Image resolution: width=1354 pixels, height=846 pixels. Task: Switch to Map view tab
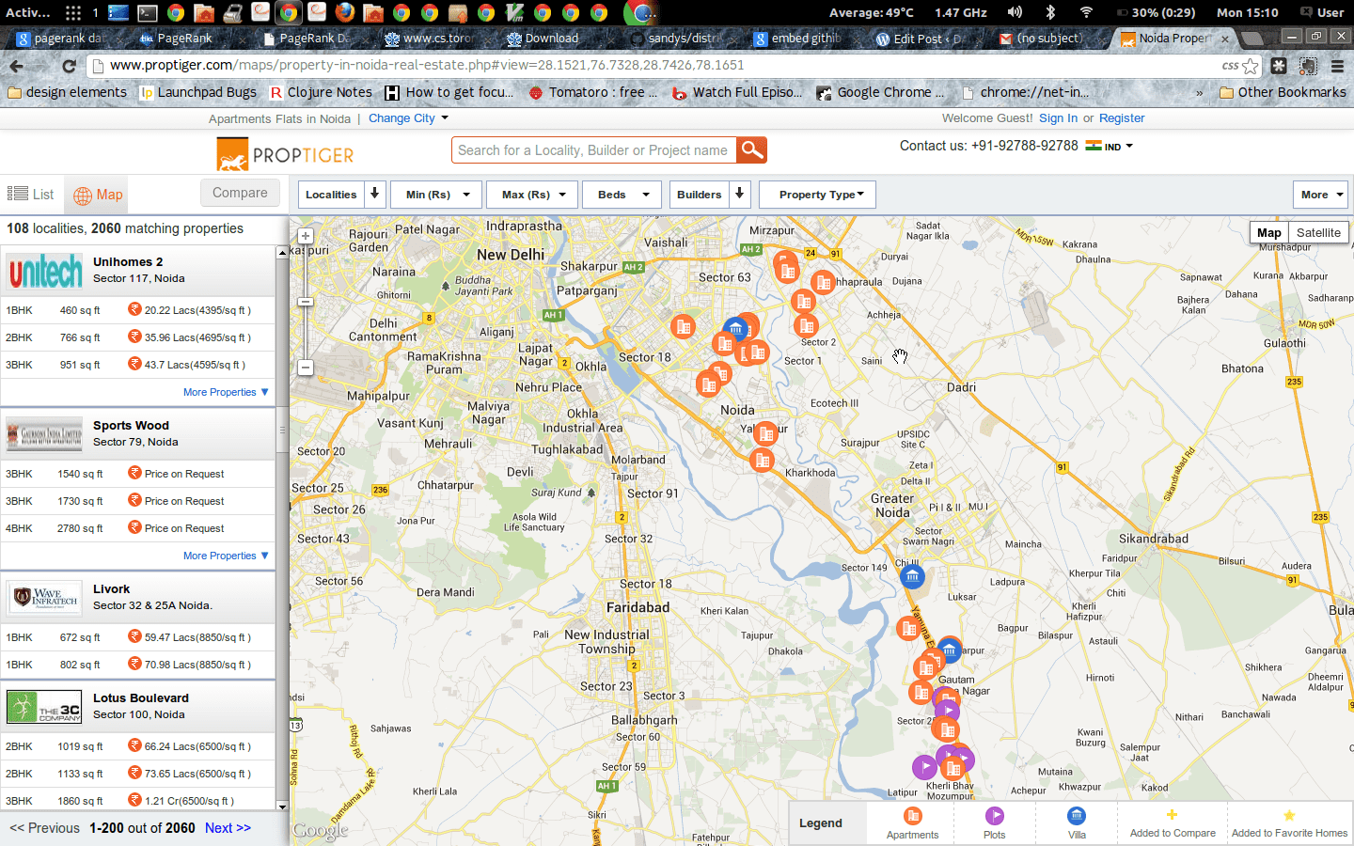pyautogui.click(x=98, y=195)
